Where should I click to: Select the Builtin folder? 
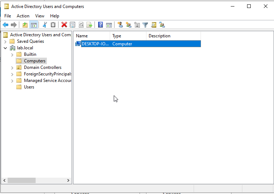(x=30, y=54)
